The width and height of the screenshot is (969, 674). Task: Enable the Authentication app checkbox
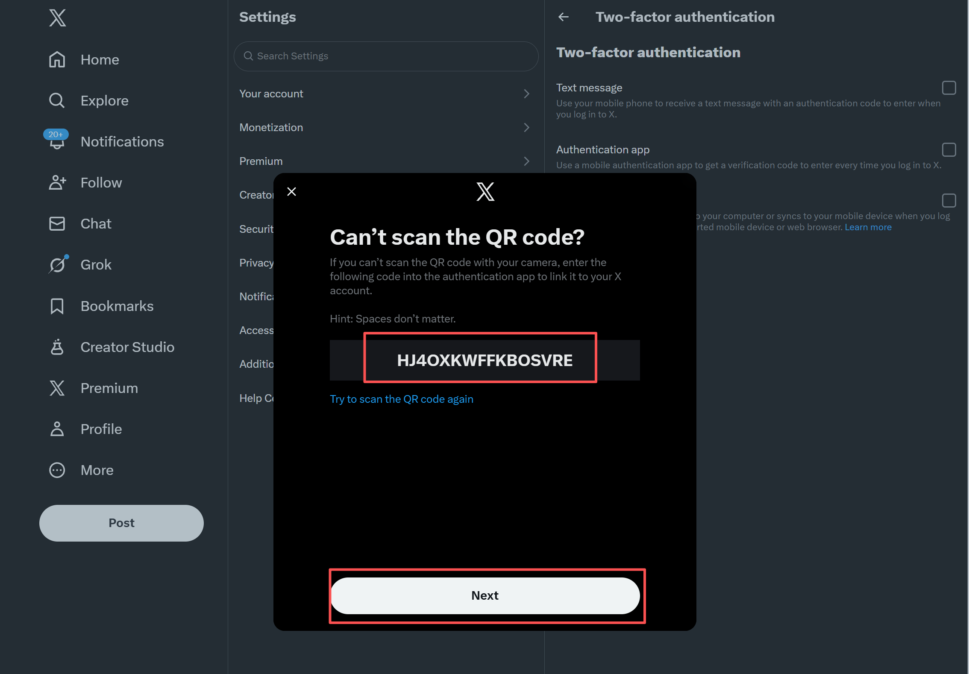pyautogui.click(x=949, y=149)
